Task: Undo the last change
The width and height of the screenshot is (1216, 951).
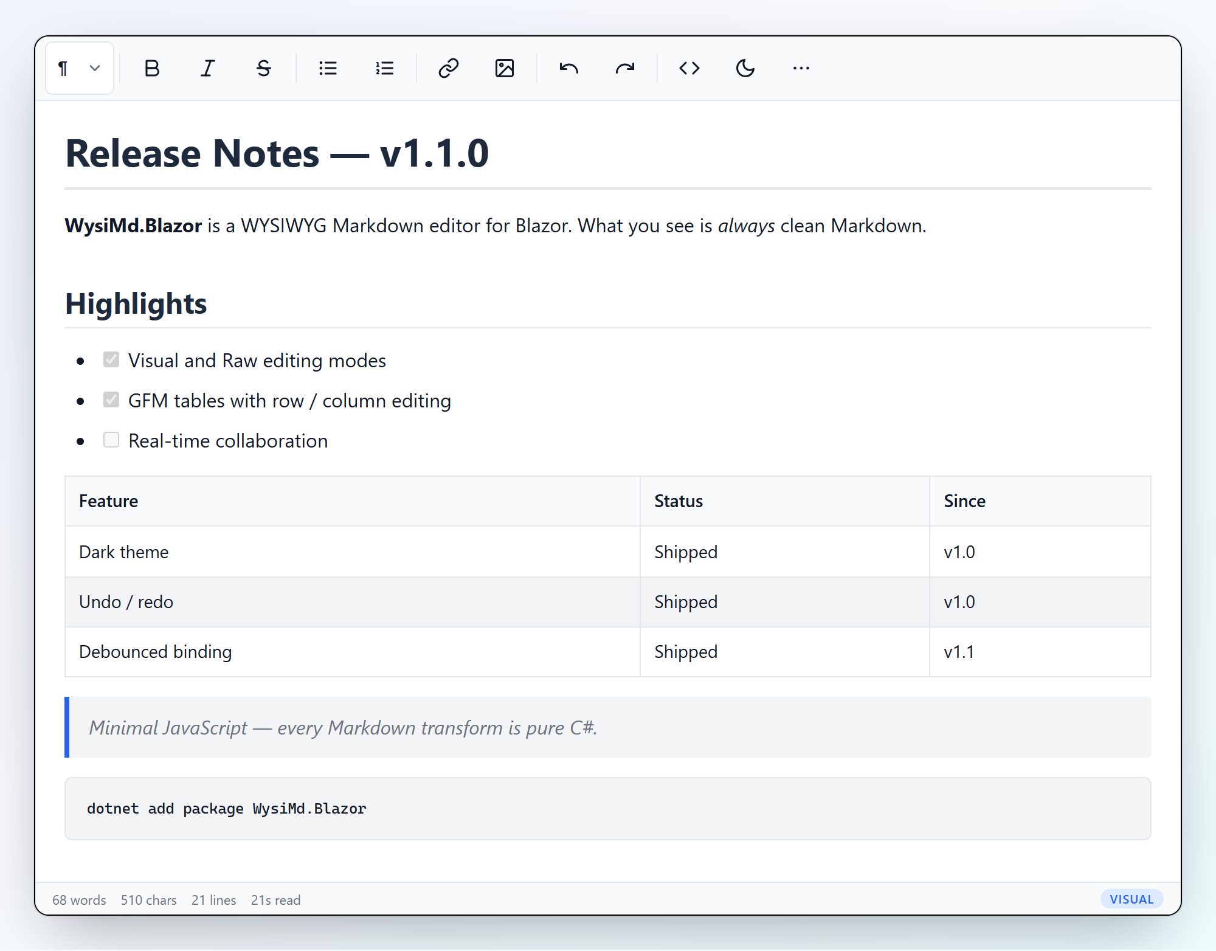Action: [x=569, y=68]
